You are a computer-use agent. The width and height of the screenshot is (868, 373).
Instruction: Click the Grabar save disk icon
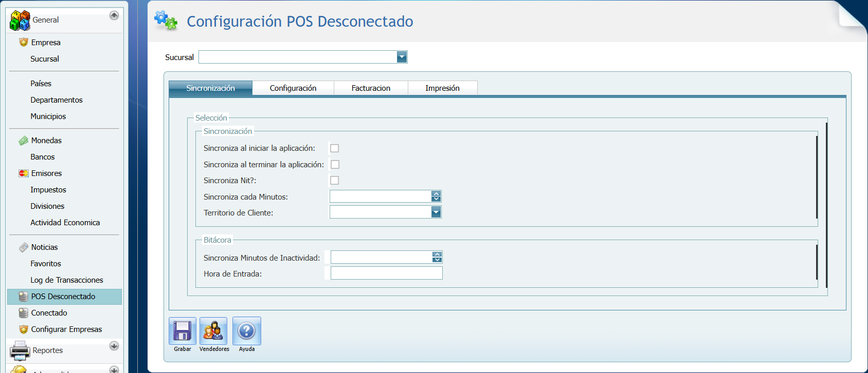click(183, 331)
